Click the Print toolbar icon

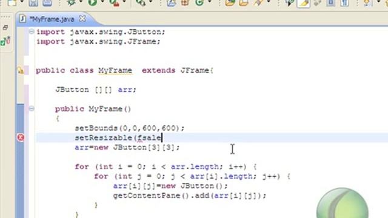coord(47,2)
